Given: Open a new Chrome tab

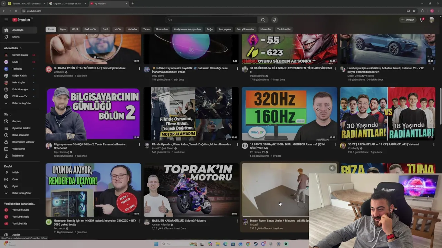Looking at the screenshot, I should click(x=133, y=3).
